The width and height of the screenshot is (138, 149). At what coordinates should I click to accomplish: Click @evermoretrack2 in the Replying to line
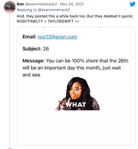coord(54,10)
